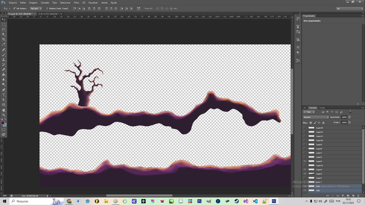Toggle layer filter on/off switch
The image size is (365, 205).
(350, 112)
